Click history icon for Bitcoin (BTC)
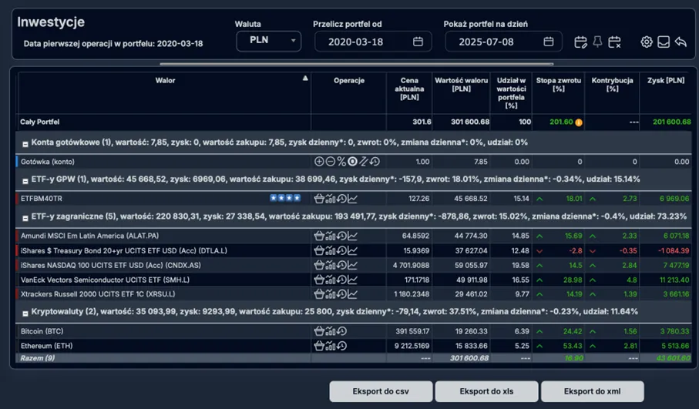This screenshot has height=409, width=699. [x=341, y=331]
